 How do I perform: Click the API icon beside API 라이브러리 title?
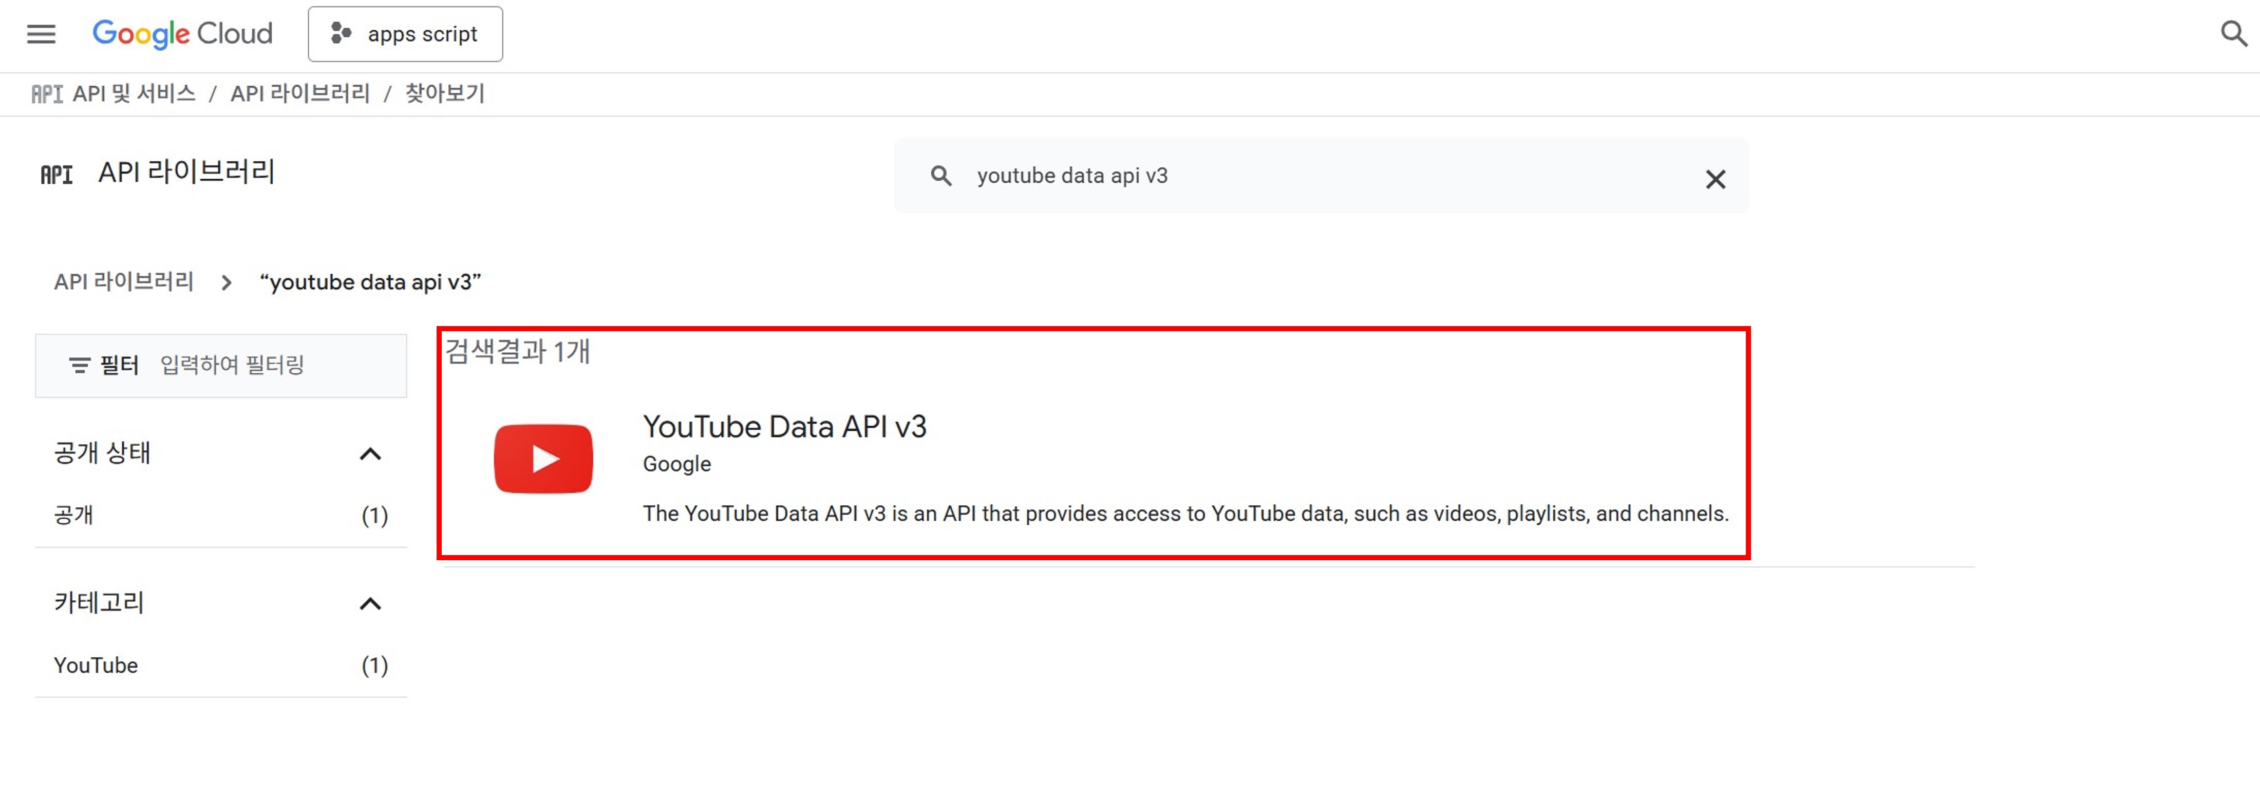coord(57,175)
